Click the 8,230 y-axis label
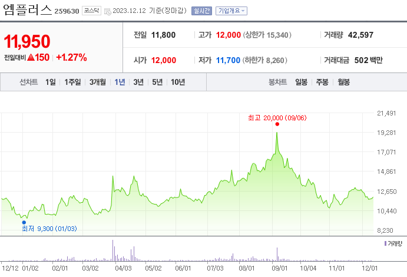 (x=385, y=230)
